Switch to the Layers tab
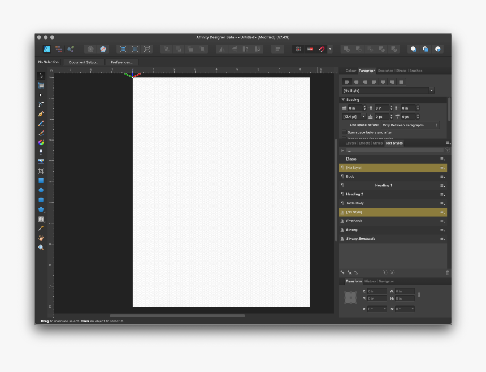This screenshot has height=372, width=486. pyautogui.click(x=350, y=143)
